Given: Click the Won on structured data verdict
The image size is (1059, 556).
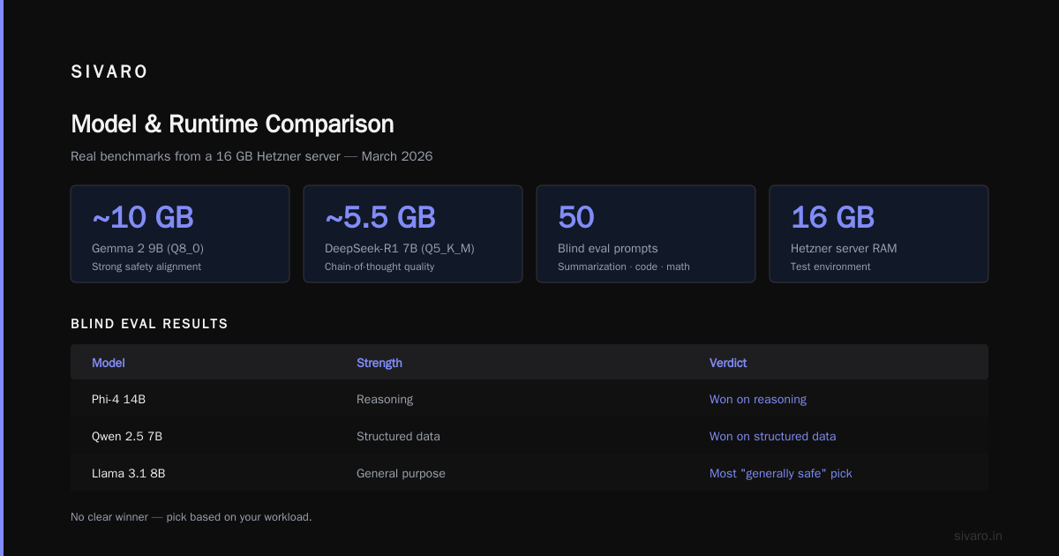Looking at the screenshot, I should (773, 437).
